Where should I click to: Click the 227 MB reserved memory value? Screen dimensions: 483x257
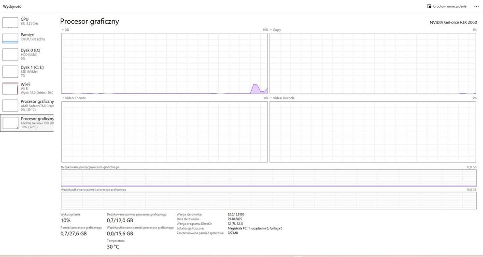tap(233, 233)
